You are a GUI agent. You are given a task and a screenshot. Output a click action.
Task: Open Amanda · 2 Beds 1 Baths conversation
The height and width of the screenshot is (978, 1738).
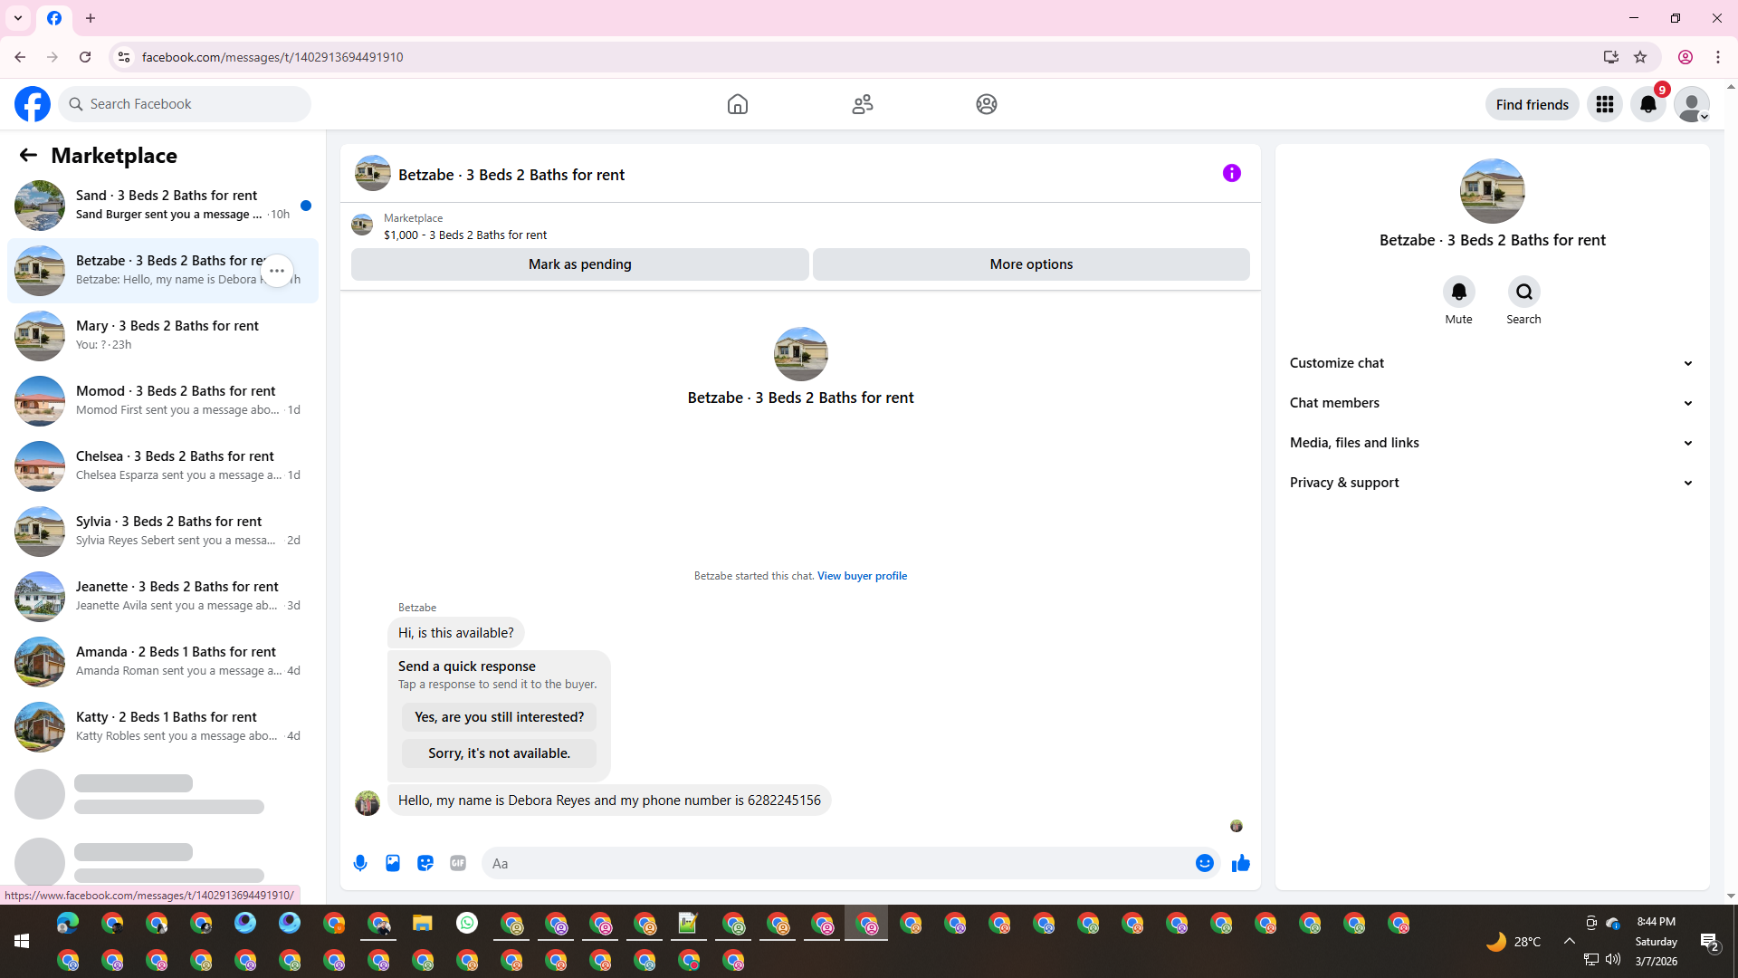(163, 662)
